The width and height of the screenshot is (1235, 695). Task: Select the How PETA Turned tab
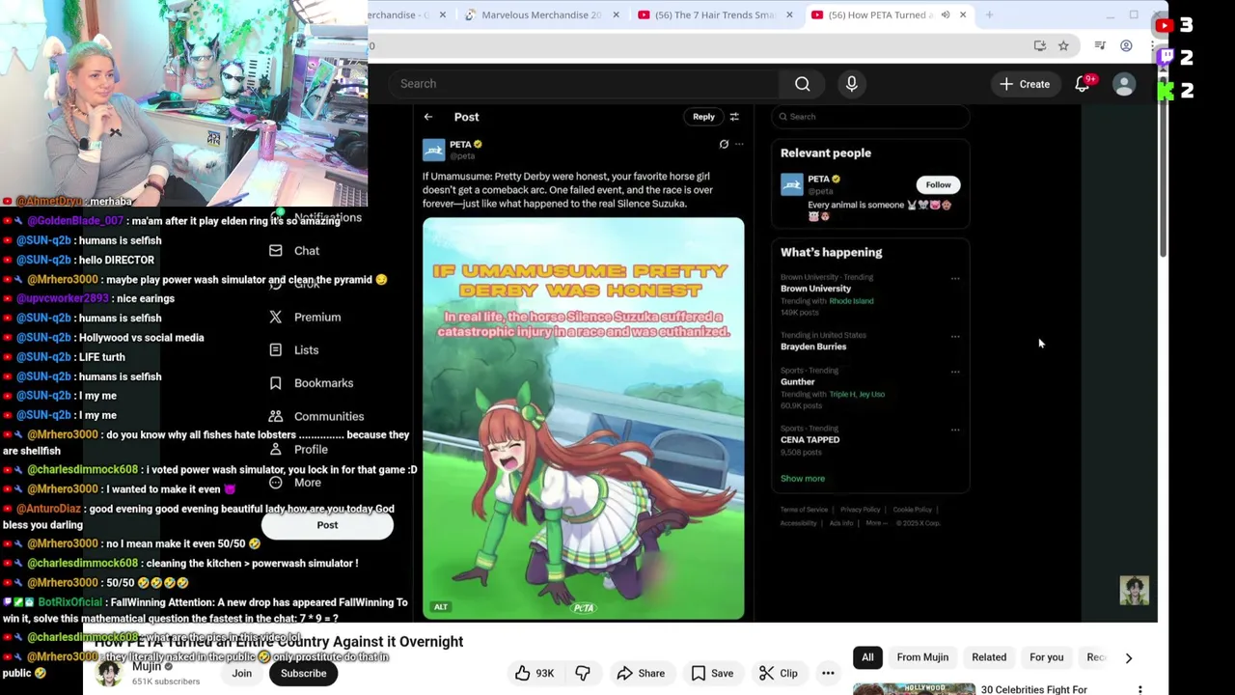(878, 14)
